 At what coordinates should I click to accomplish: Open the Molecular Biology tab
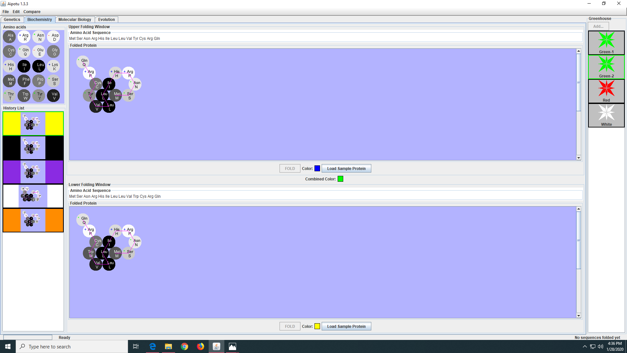pyautogui.click(x=75, y=20)
